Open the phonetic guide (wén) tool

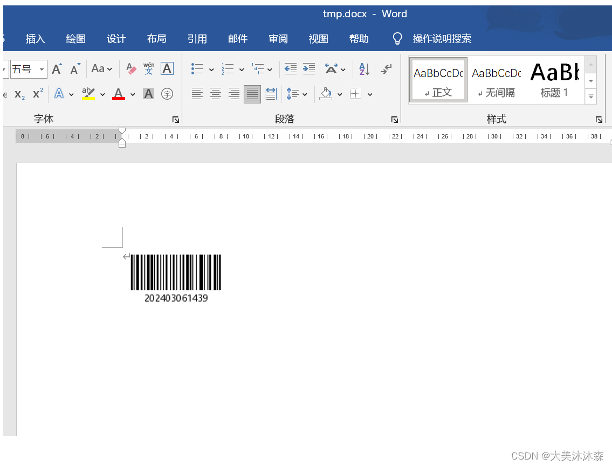(x=149, y=68)
